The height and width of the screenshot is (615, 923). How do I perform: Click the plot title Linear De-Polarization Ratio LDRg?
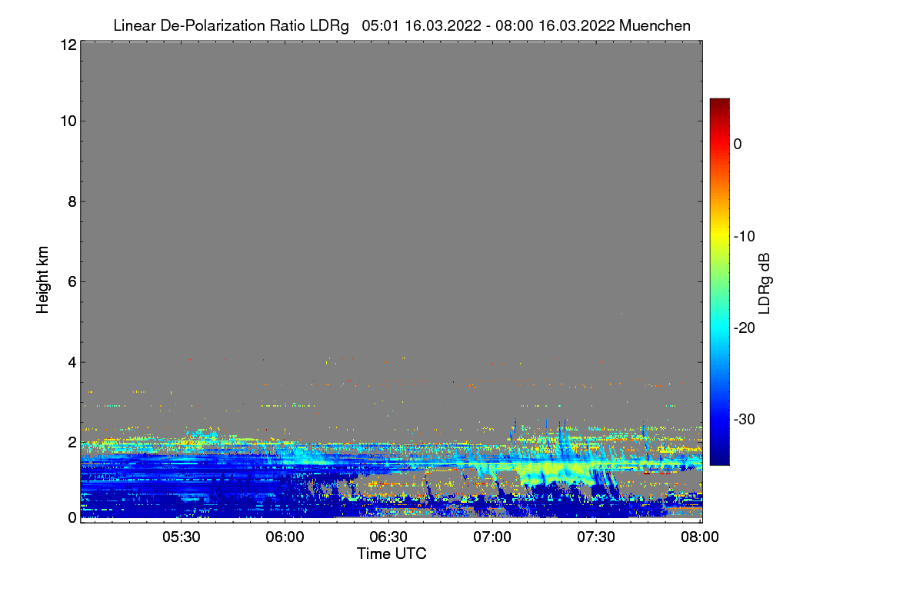[x=231, y=25]
